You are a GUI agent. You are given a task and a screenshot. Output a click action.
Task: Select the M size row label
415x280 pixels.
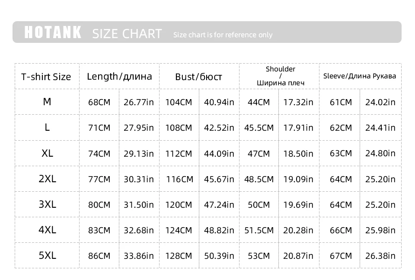coord(47,102)
